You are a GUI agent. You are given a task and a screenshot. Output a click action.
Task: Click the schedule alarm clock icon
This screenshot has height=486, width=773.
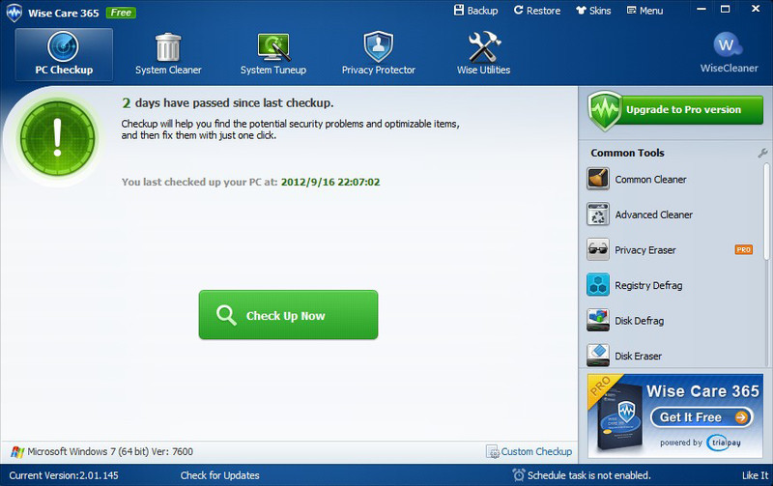pos(518,474)
